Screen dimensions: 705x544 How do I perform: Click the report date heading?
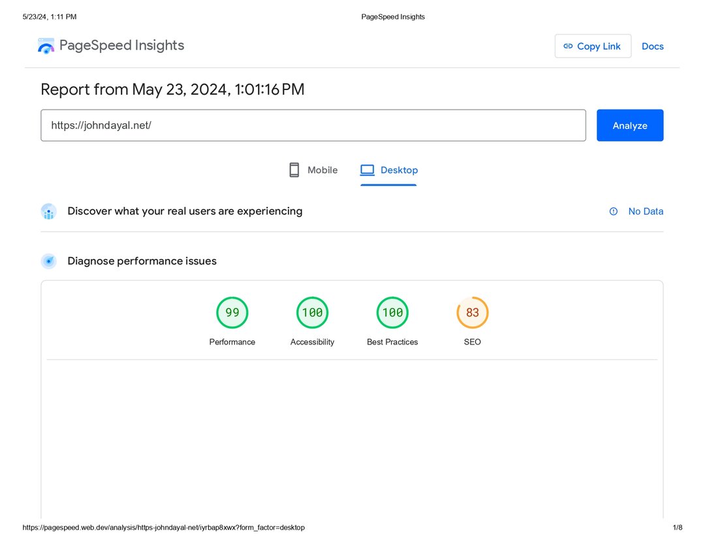[x=172, y=89]
